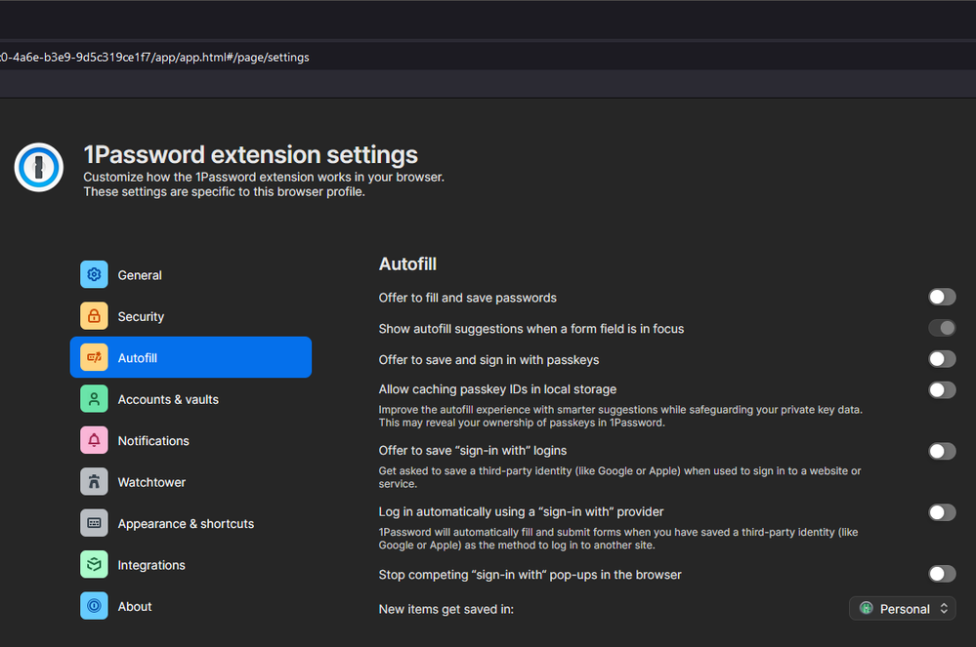Click the Notifications bell icon
This screenshot has height=647, width=976.
[94, 441]
